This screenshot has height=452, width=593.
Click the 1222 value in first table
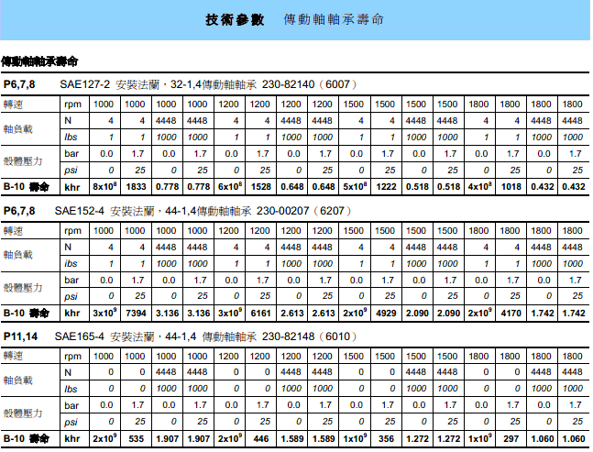tap(386, 186)
